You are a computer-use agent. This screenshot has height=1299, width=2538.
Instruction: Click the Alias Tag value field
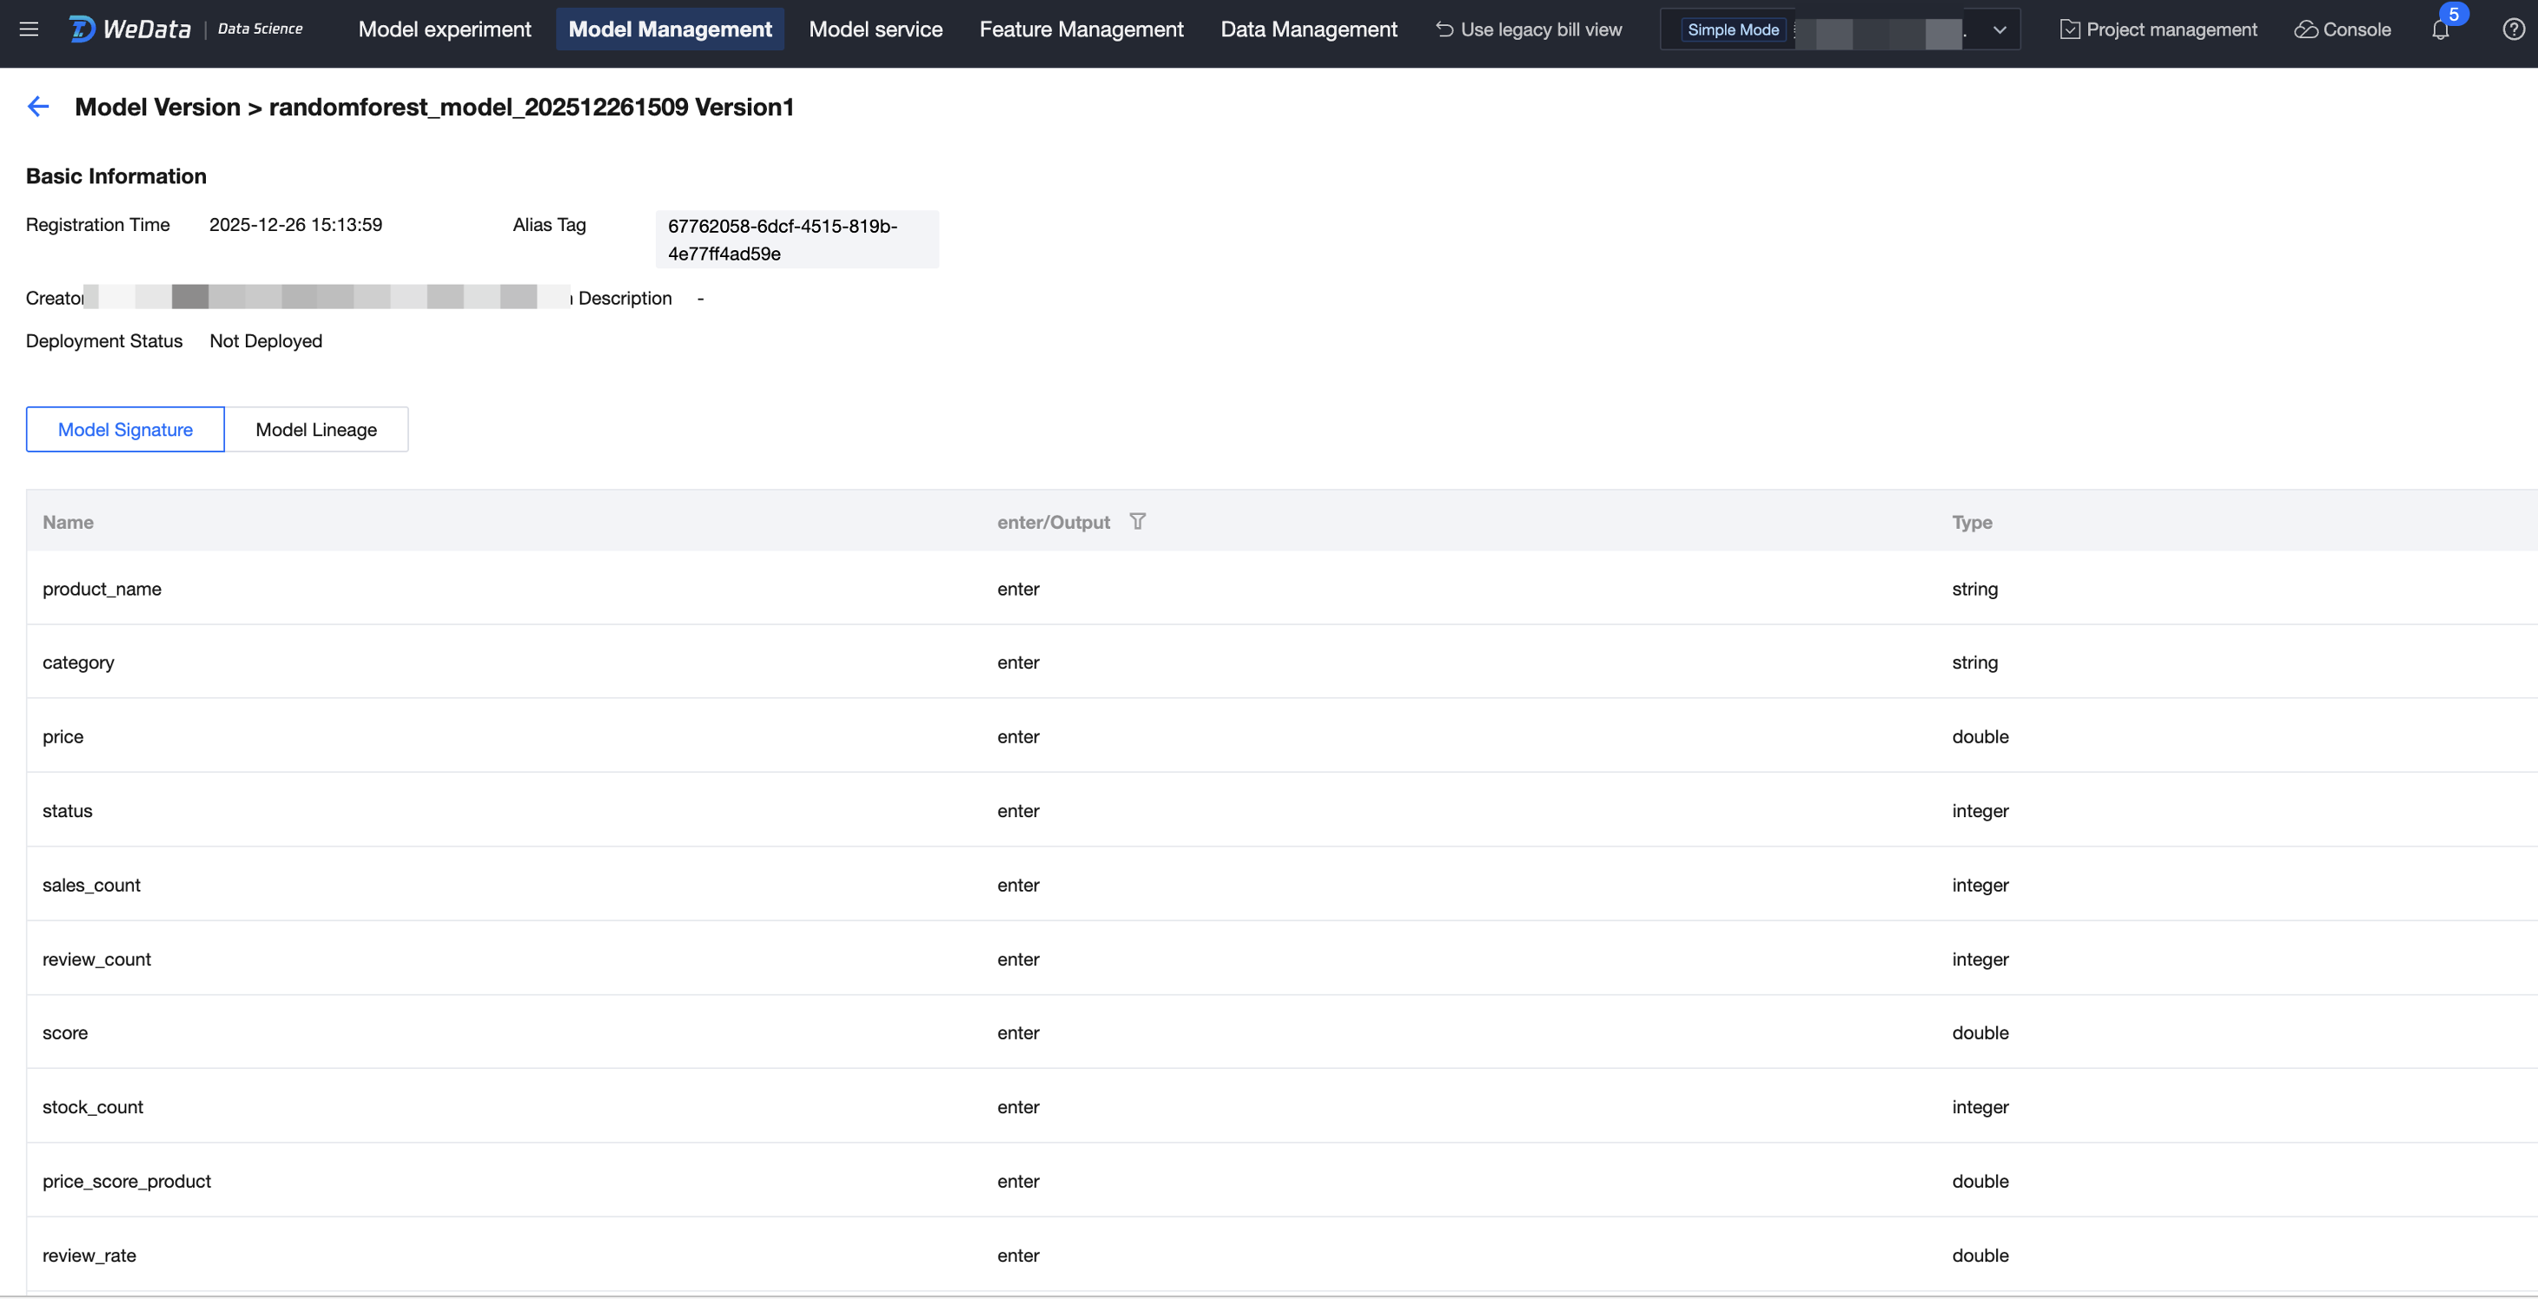796,240
